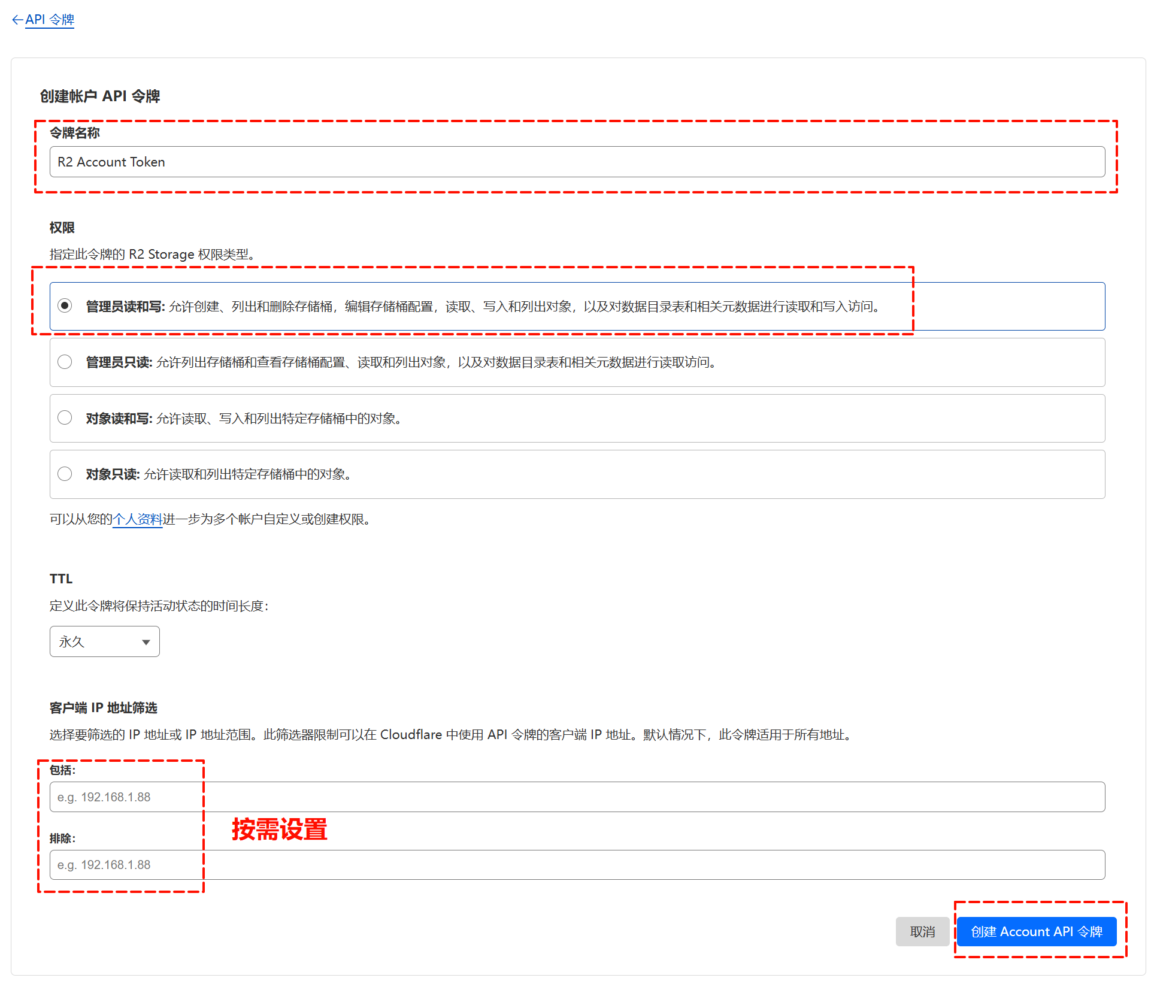1154x996 pixels.
Task: Select the 管理员读和写 radio button
Action: point(65,306)
